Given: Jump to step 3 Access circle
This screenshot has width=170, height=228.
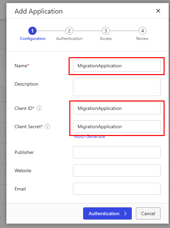Looking at the screenshot, I should pyautogui.click(x=106, y=31).
